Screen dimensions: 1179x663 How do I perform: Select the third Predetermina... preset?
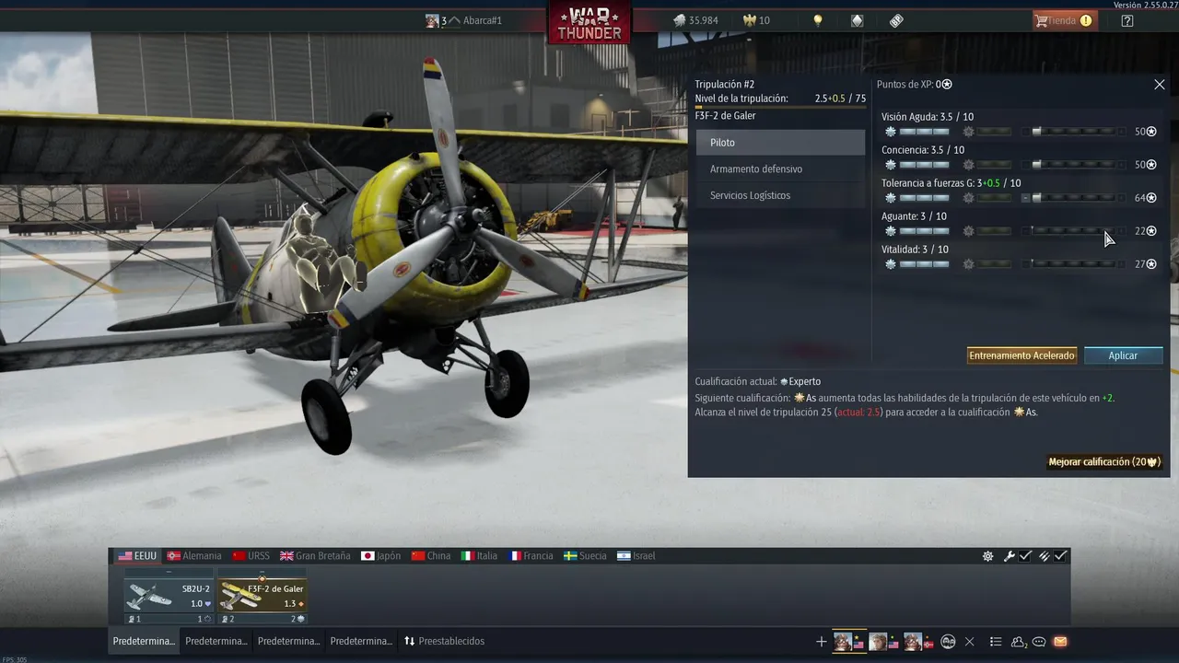tap(288, 641)
